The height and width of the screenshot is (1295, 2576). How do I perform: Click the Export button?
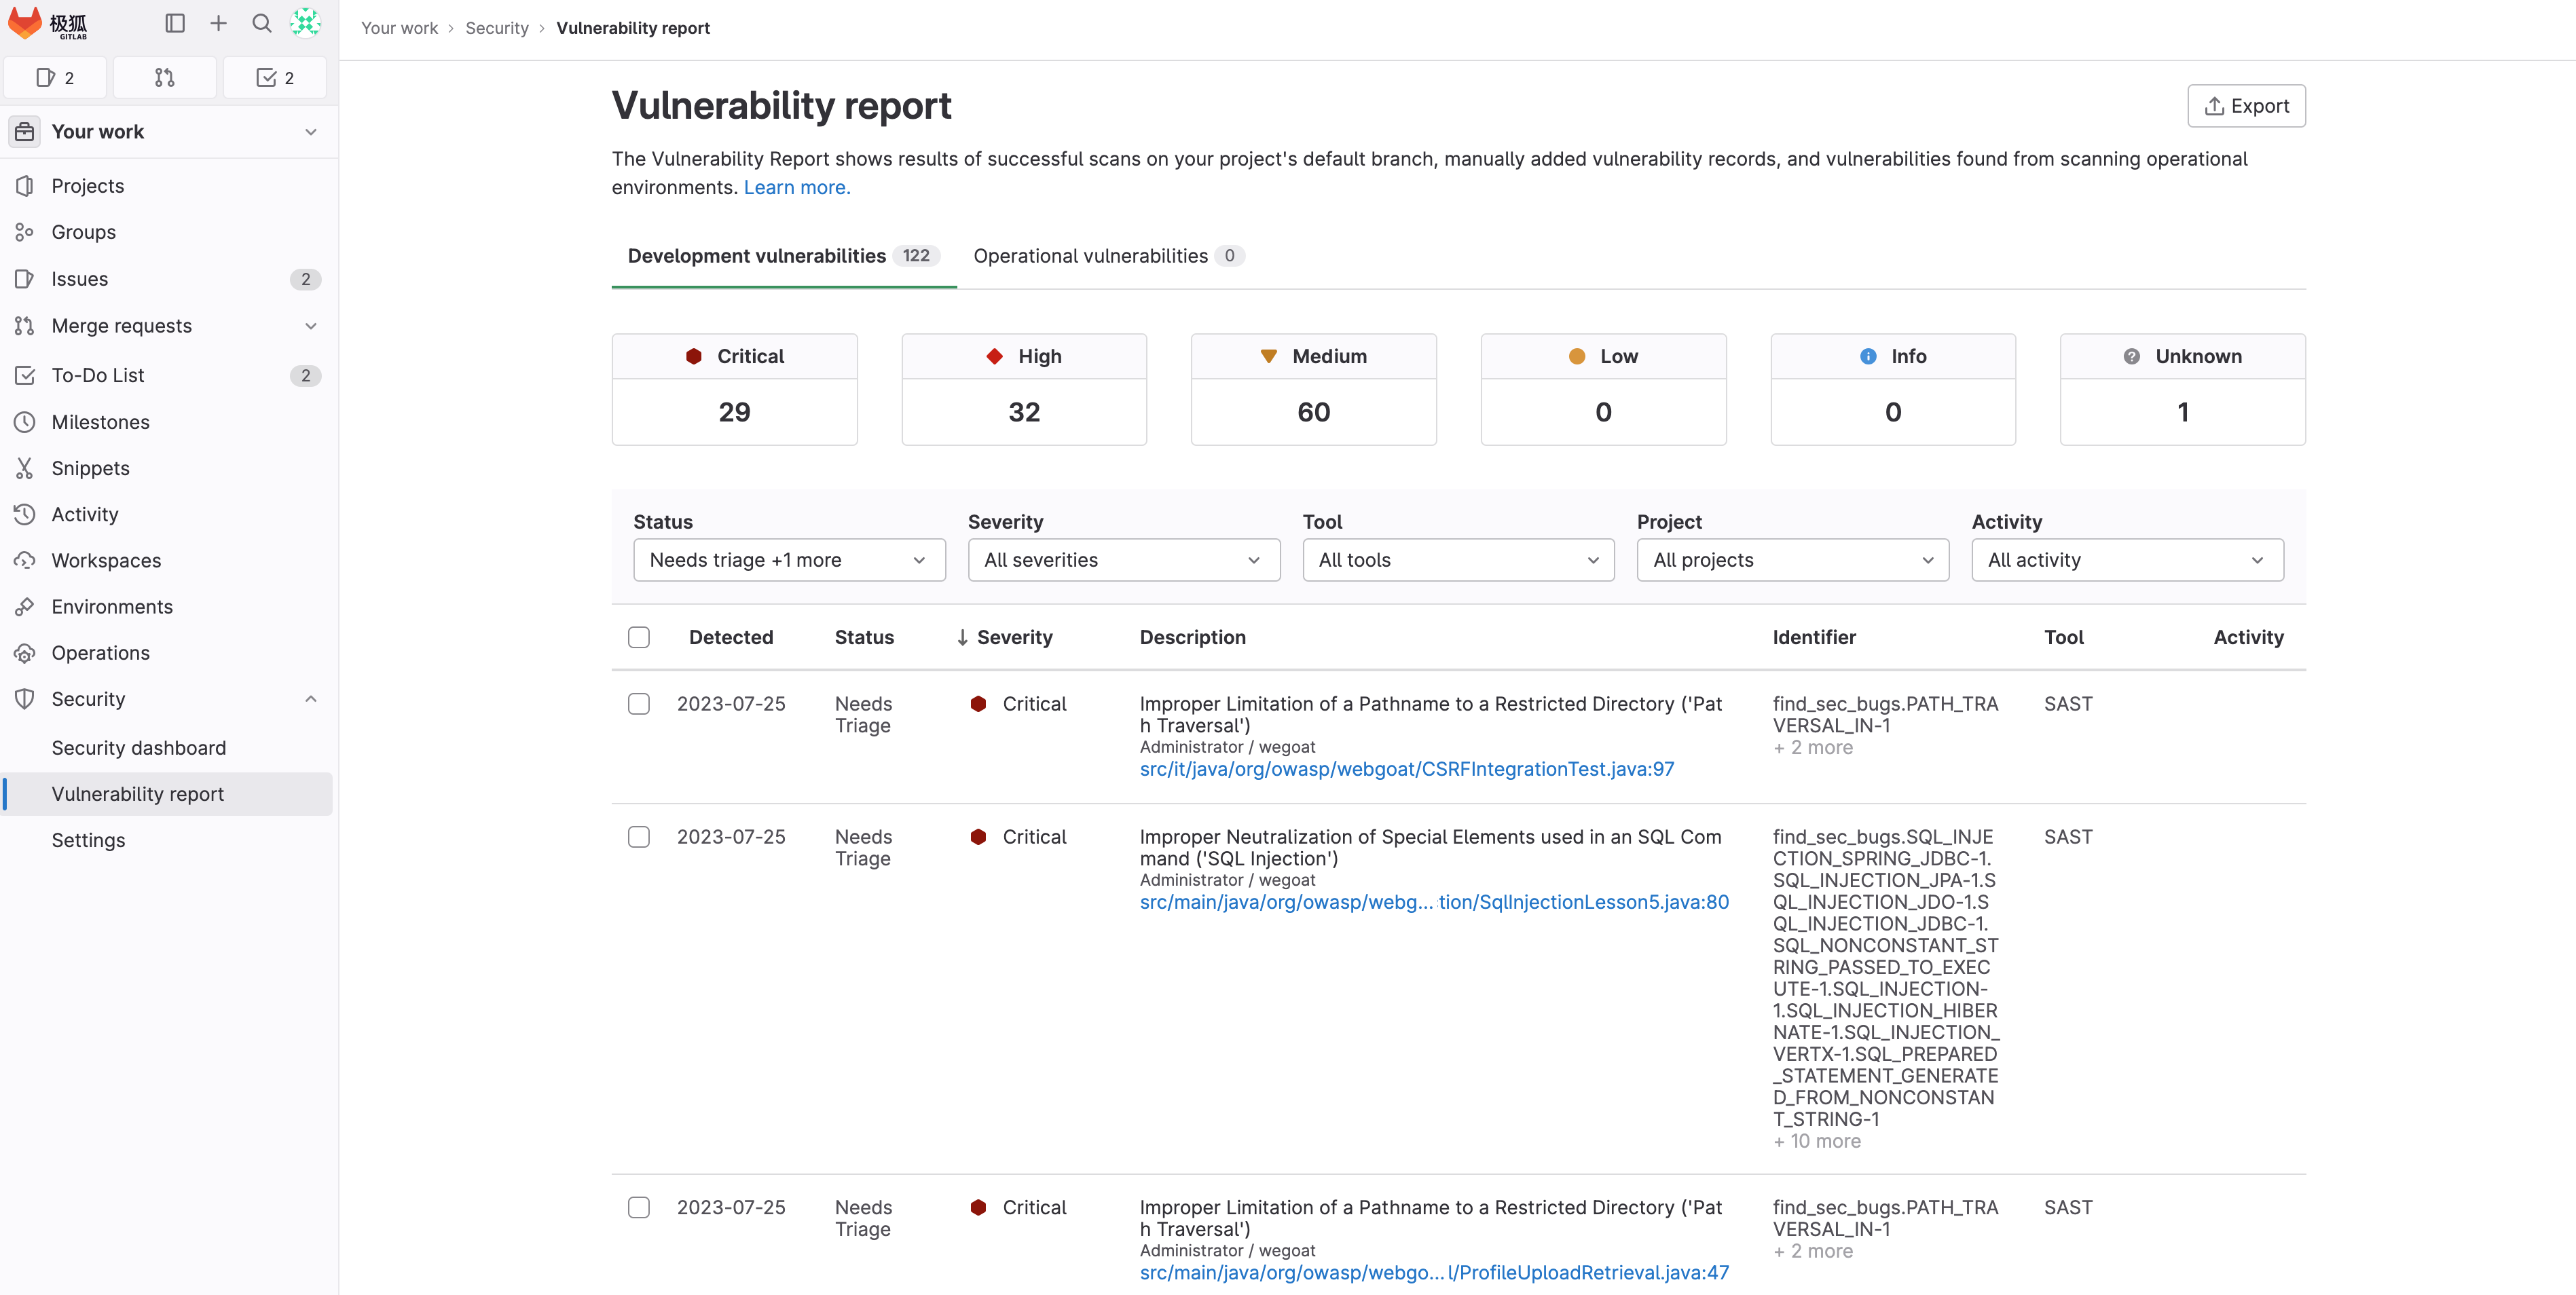[x=2246, y=106]
